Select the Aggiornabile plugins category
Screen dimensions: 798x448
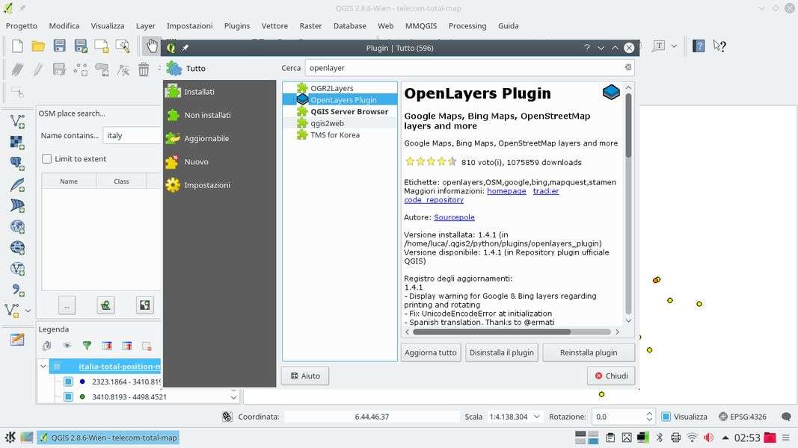click(x=206, y=138)
